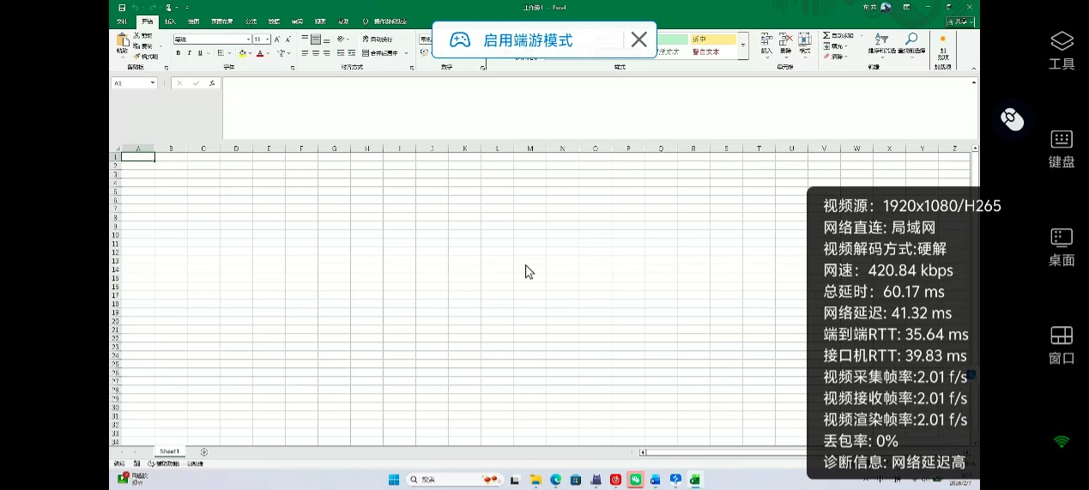Open the File (文件) tab
This screenshot has height=490, width=1089.
(122, 21)
